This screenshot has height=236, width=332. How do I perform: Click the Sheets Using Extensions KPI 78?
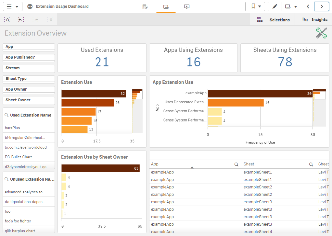pos(285,62)
